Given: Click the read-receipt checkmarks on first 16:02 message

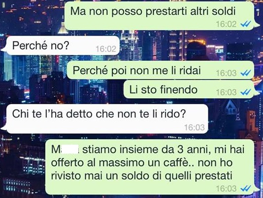Looking at the screenshot, I should [x=246, y=24].
